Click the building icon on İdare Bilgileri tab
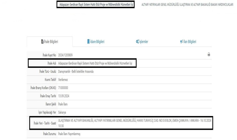 [88, 42]
